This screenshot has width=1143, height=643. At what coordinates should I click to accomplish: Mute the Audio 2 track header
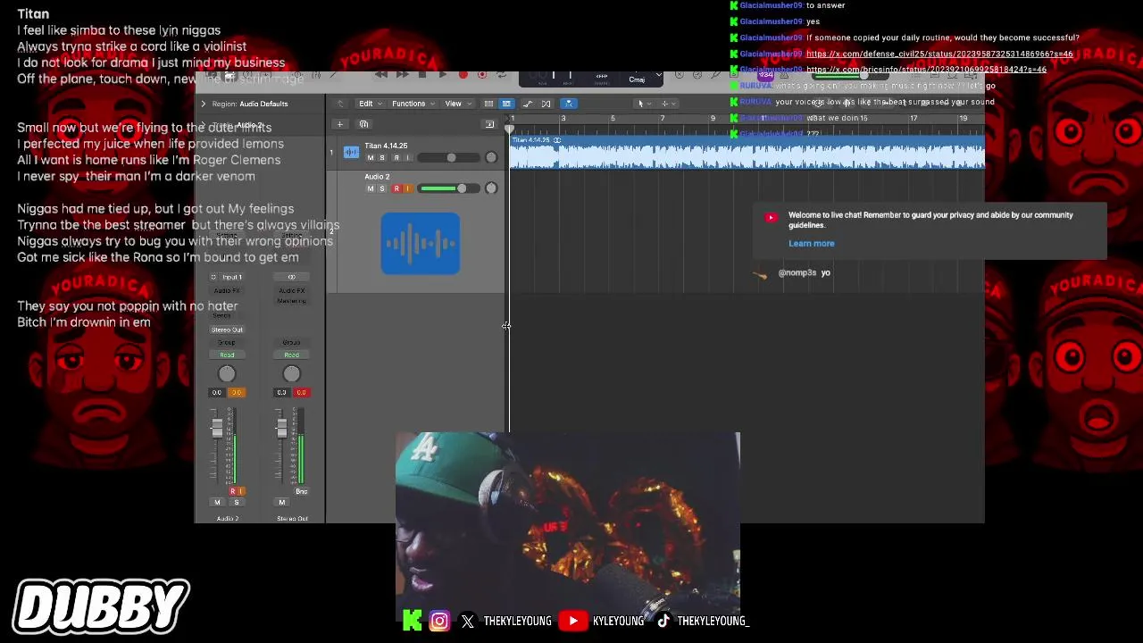click(371, 188)
